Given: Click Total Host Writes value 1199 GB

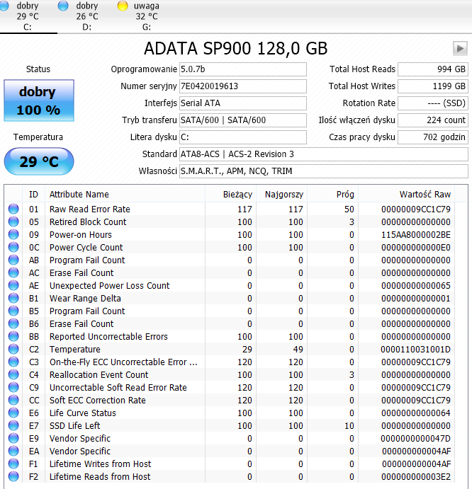Looking at the screenshot, I should click(432, 86).
